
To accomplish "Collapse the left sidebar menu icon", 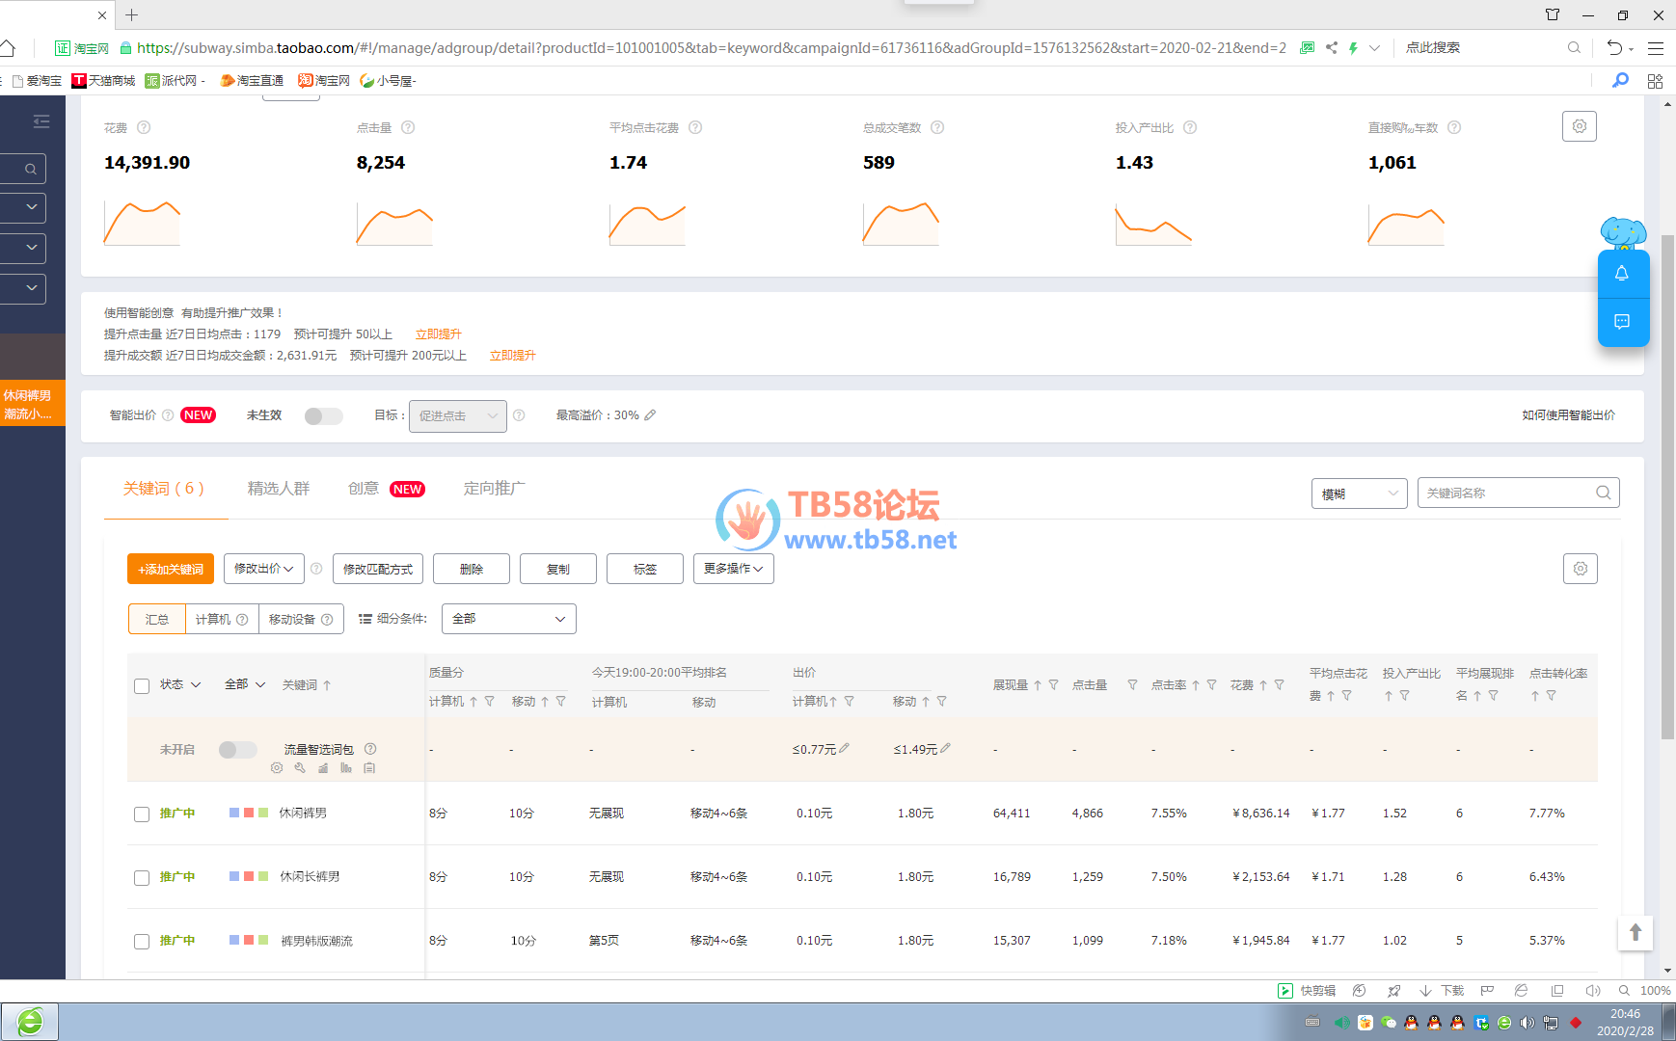I will pos(41,121).
